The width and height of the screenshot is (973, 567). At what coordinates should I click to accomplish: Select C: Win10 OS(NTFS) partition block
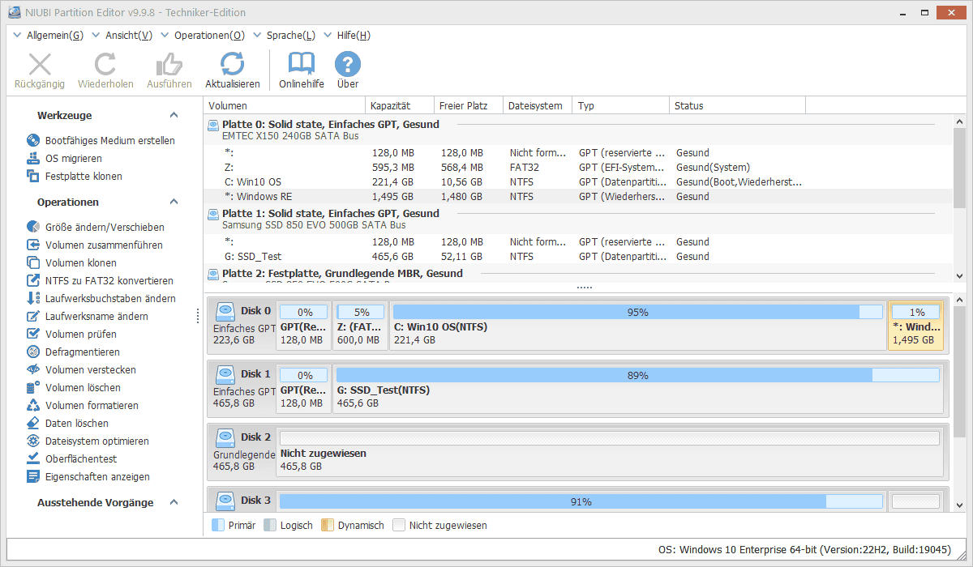[637, 326]
